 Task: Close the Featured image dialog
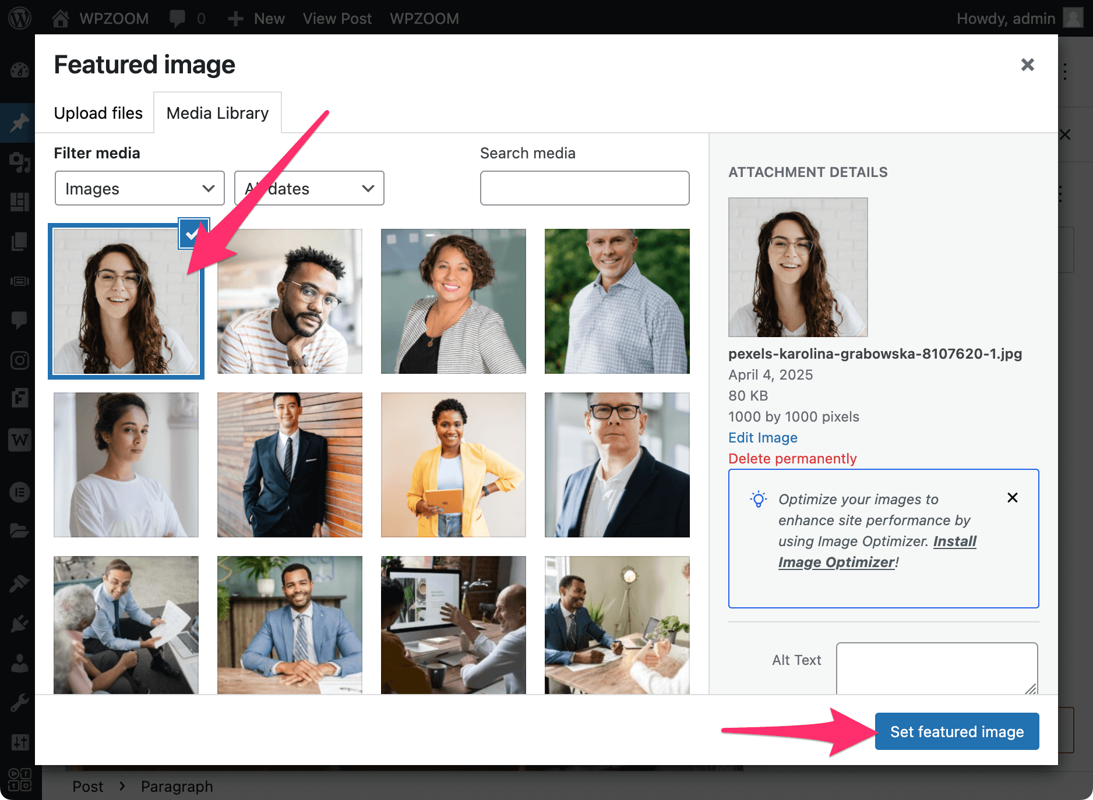tap(1027, 65)
